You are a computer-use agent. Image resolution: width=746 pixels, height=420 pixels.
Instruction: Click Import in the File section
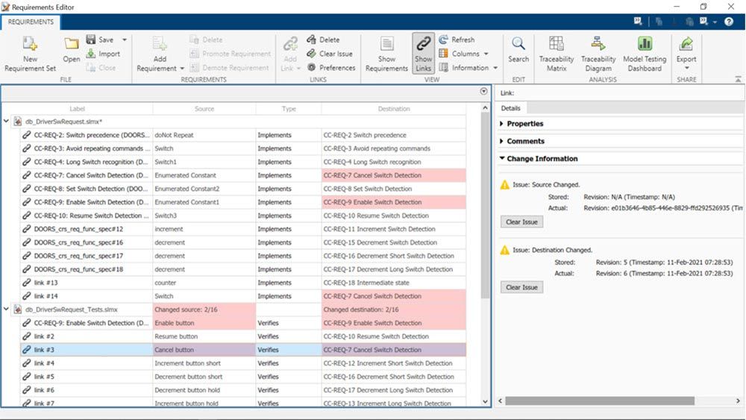point(103,54)
